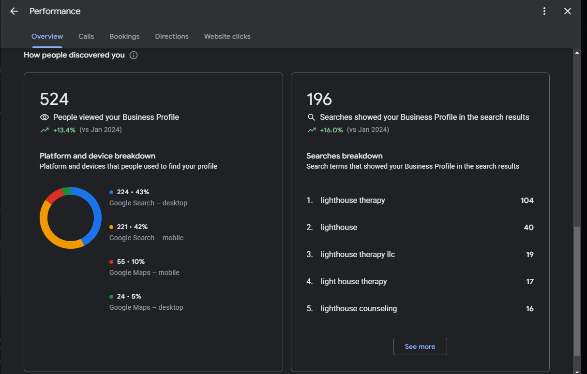
Task: Click the 'Google Maps – mobile' label
Action: click(144, 273)
